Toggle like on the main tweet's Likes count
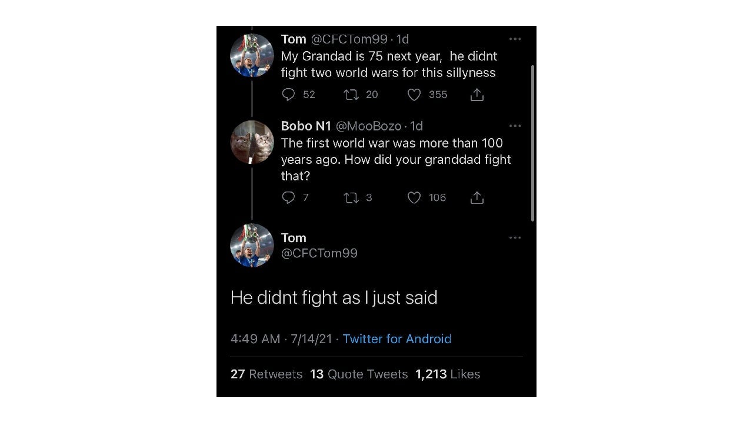Viewport: 753px width, 423px height. click(448, 374)
